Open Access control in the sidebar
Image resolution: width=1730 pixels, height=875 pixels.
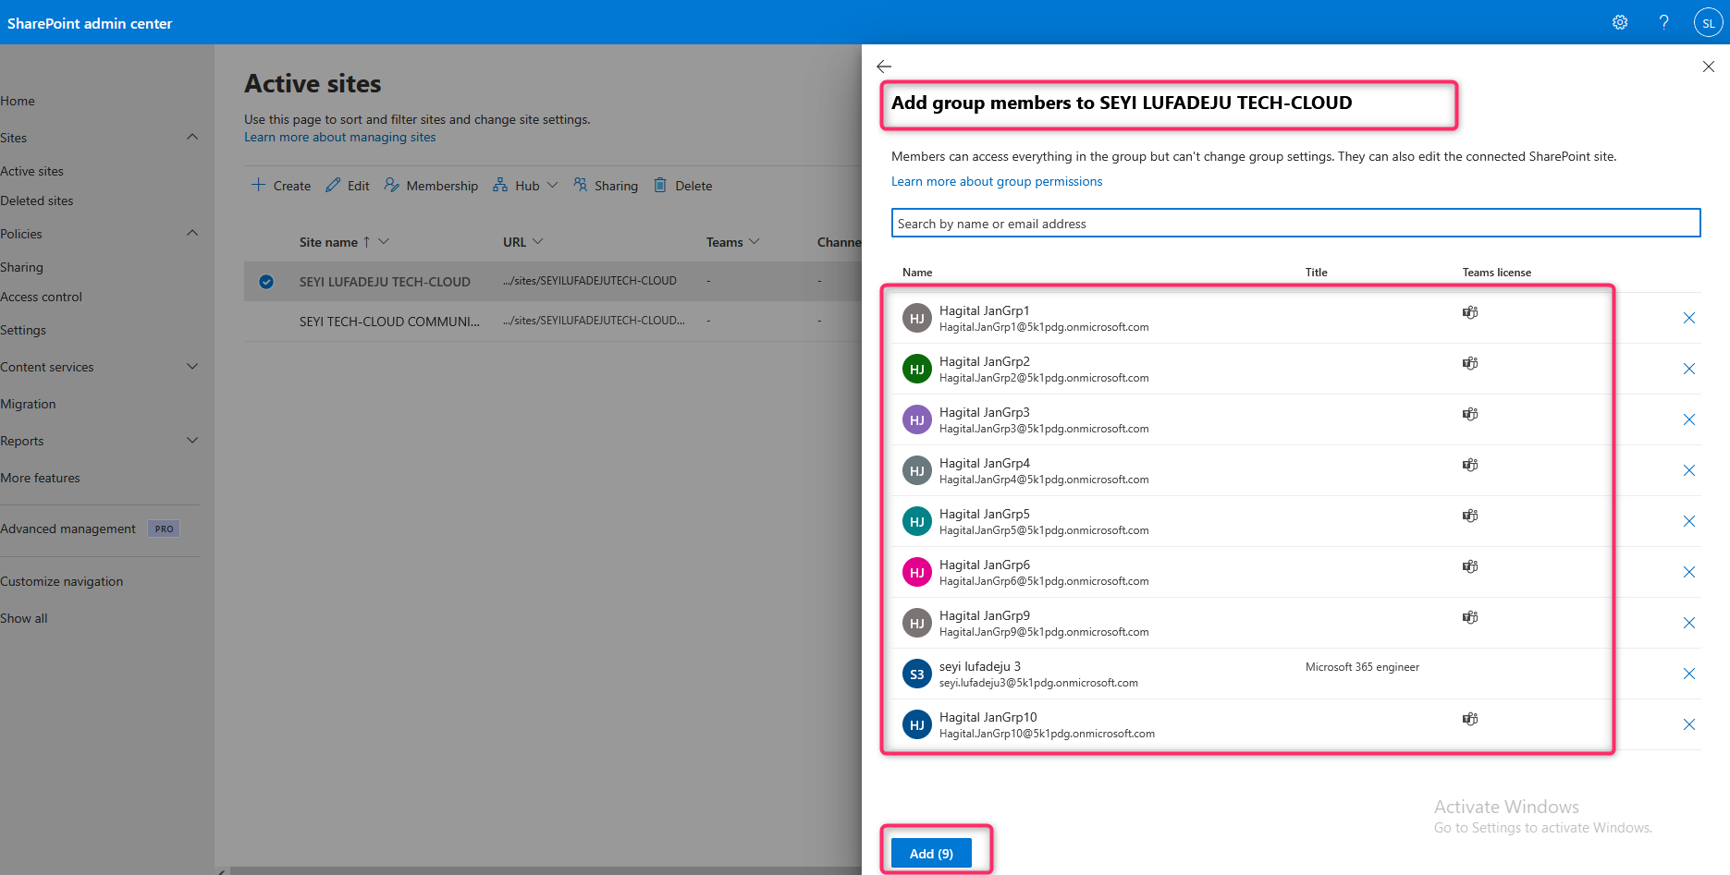point(42,297)
